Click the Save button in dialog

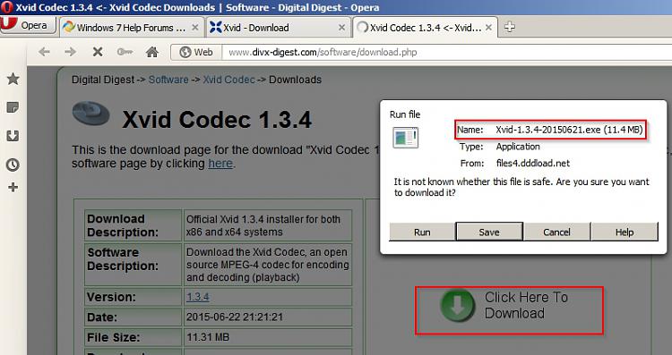tap(489, 232)
